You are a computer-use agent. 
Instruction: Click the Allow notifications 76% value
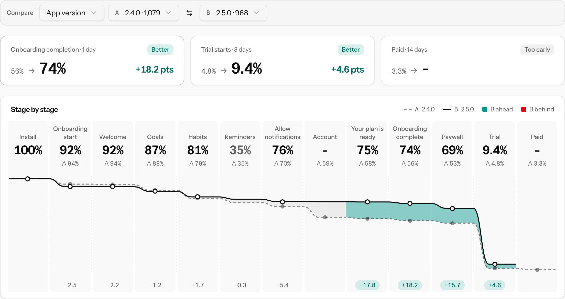(x=283, y=150)
